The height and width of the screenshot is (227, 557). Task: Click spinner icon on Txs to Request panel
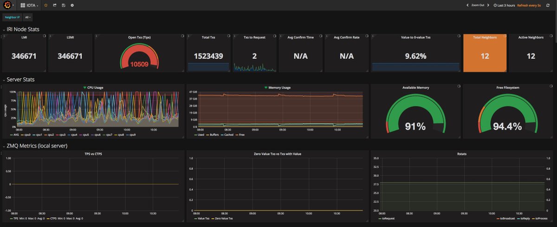[x=274, y=36]
